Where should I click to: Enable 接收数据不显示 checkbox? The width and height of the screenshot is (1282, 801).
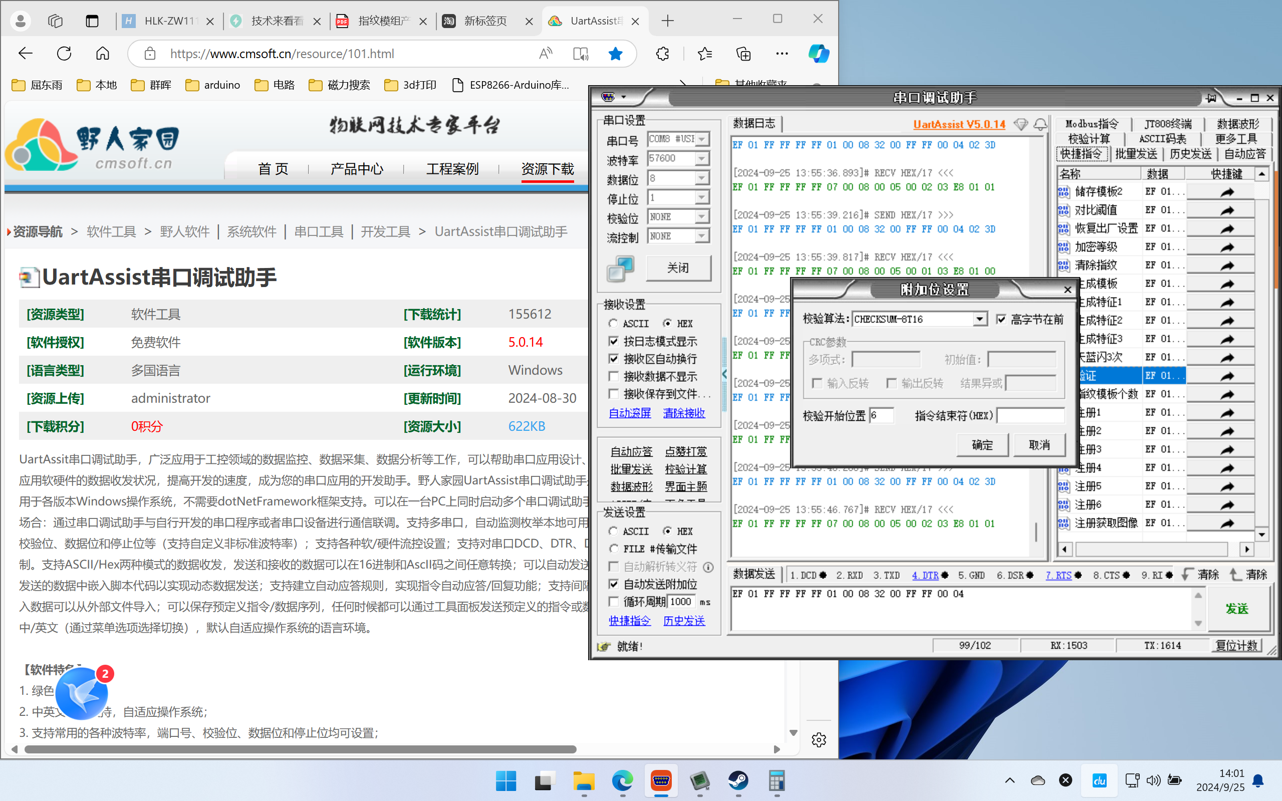[614, 376]
